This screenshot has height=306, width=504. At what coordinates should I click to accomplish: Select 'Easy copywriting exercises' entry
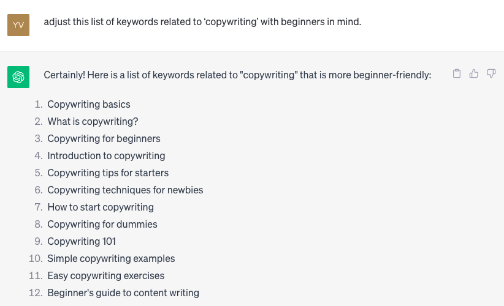click(x=105, y=275)
